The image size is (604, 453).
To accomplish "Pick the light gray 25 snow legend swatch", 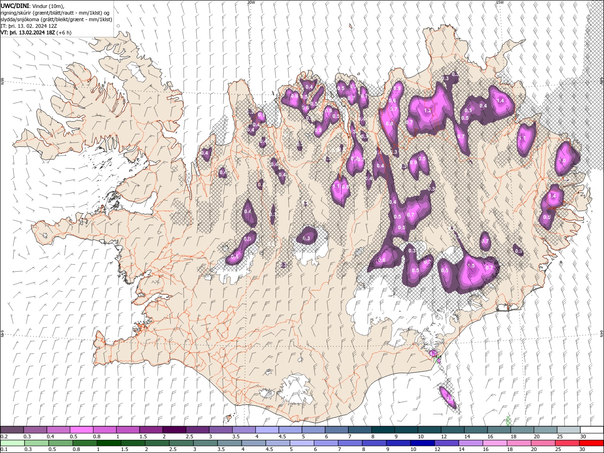I will pyautogui.click(x=568, y=430).
